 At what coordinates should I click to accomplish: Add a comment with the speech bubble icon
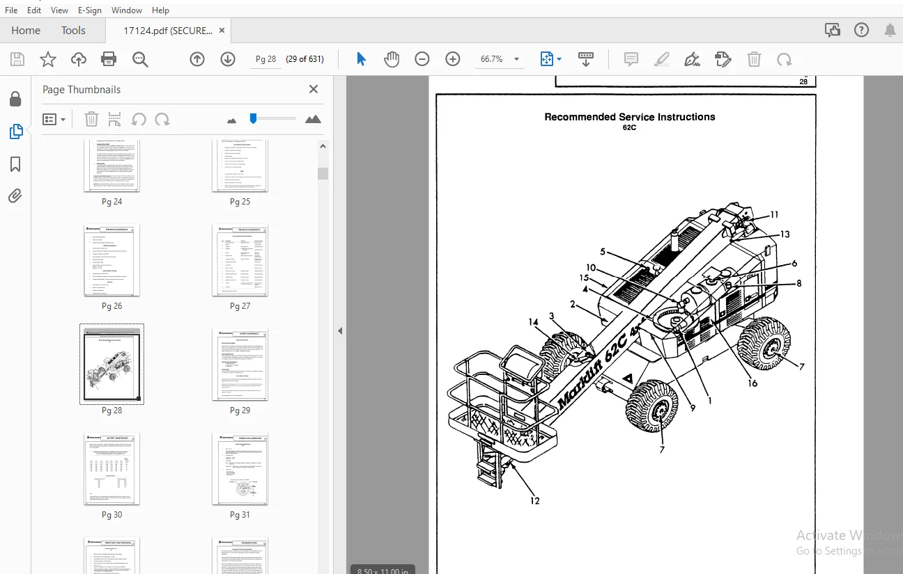click(x=631, y=59)
